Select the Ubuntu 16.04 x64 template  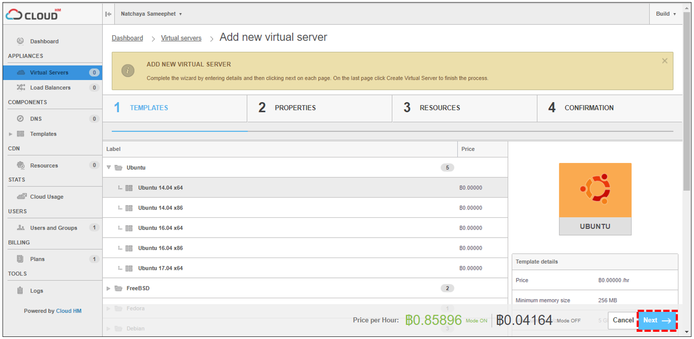[x=305, y=228]
